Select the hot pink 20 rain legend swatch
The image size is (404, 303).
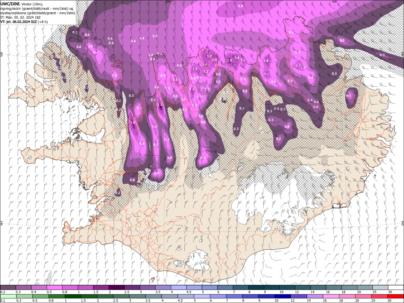363,296
